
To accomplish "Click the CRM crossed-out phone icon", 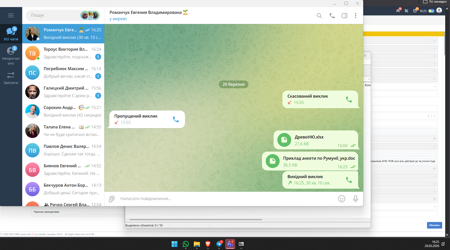I will pyautogui.click(x=406, y=11).
